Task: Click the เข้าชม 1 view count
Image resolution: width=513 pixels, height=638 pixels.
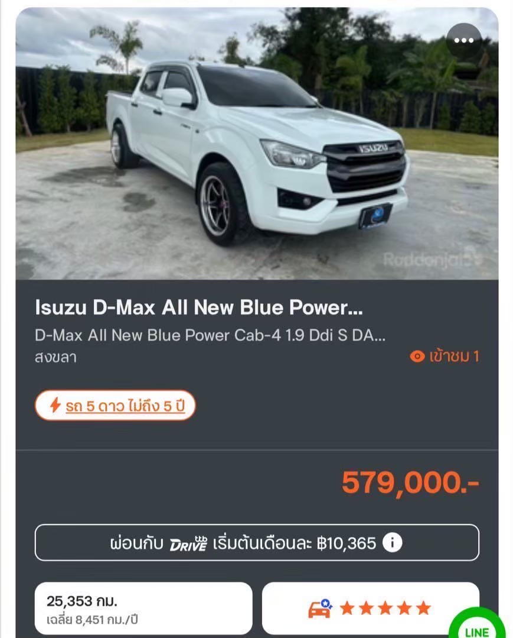Action: pos(454,357)
